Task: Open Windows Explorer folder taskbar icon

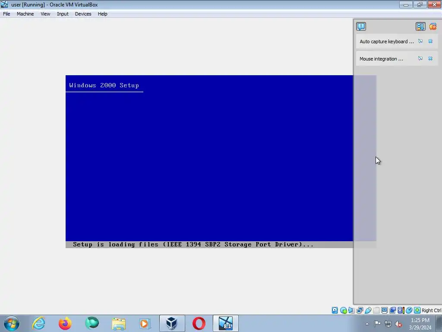Action: click(x=119, y=323)
